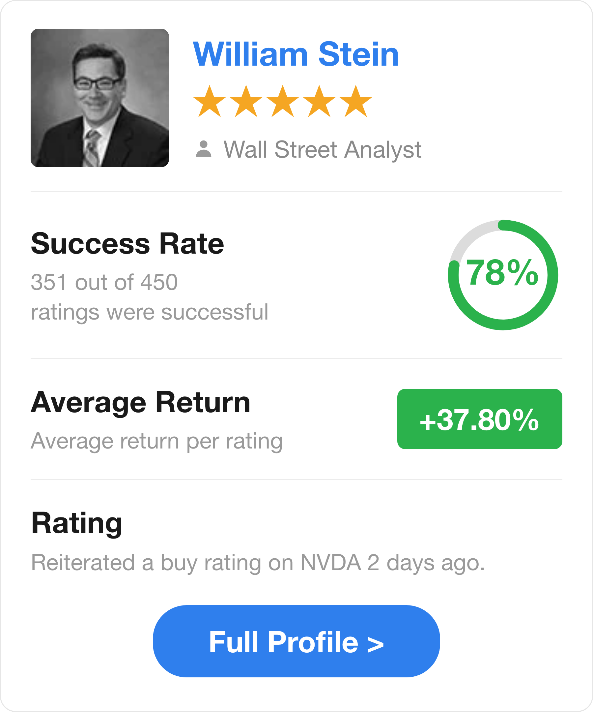The image size is (593, 712).
Task: Click the Average Return heading
Action: [141, 402]
